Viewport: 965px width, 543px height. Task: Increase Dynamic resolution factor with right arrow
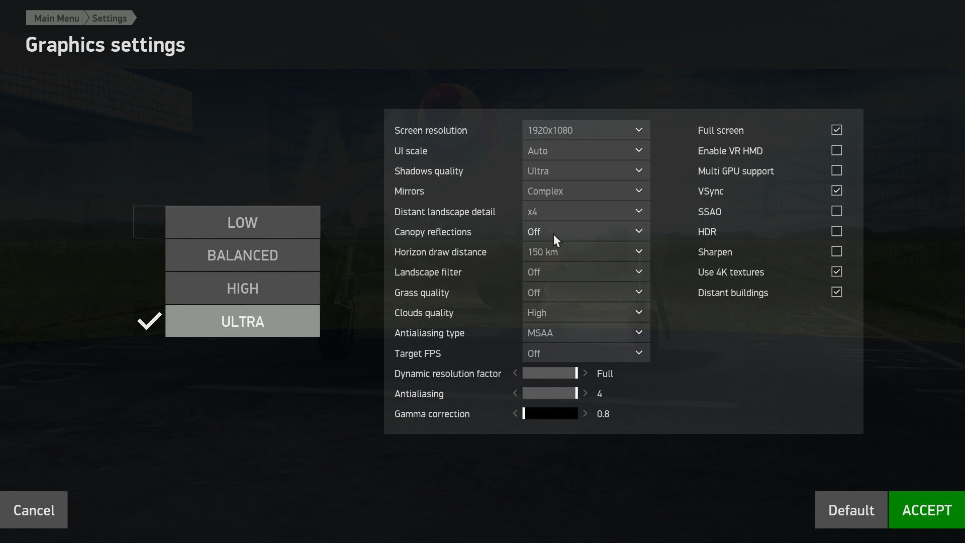tap(585, 373)
